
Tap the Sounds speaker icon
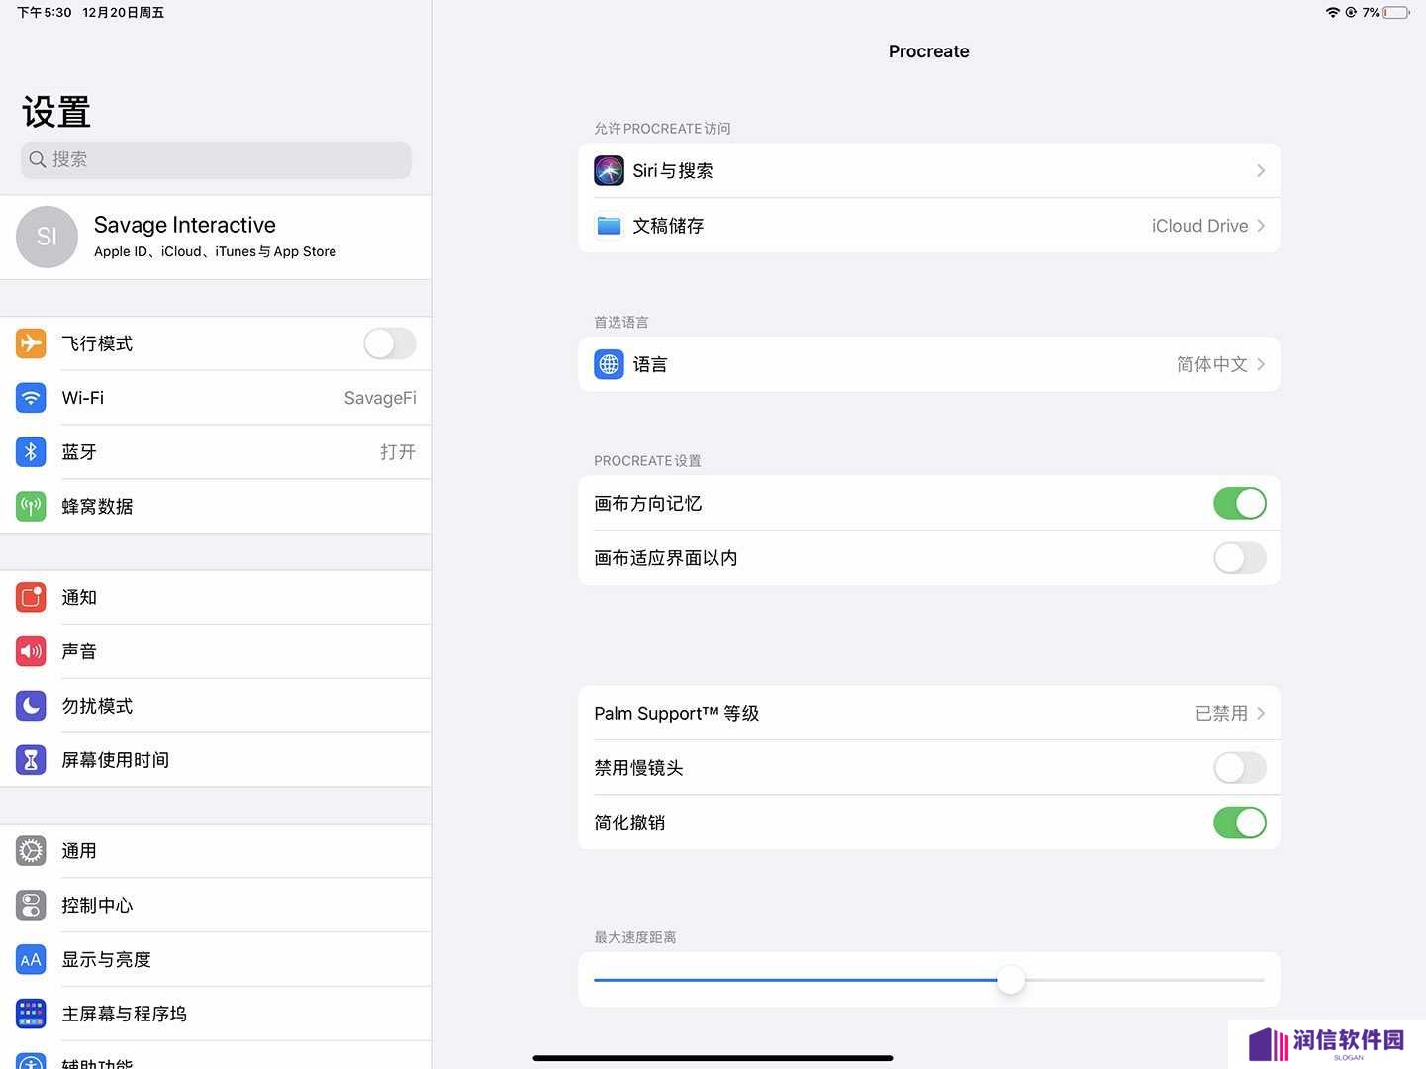pos(31,651)
